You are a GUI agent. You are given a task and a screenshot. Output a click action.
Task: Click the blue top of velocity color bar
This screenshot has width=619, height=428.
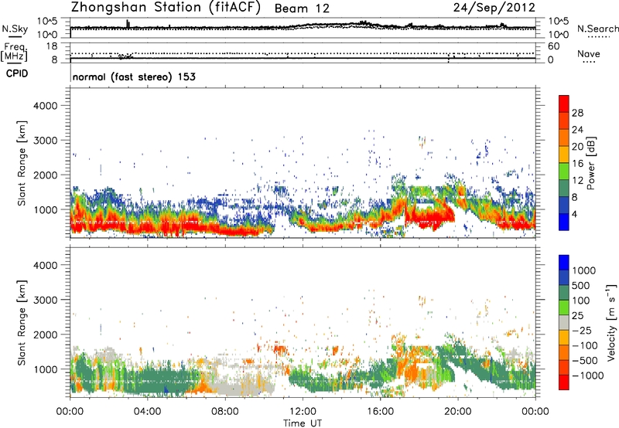(x=564, y=263)
